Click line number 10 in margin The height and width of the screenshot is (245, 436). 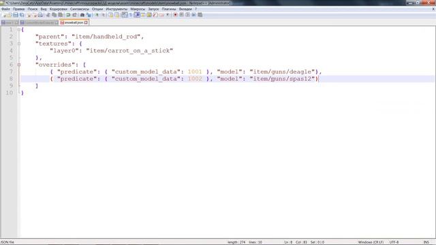[x=10, y=93]
